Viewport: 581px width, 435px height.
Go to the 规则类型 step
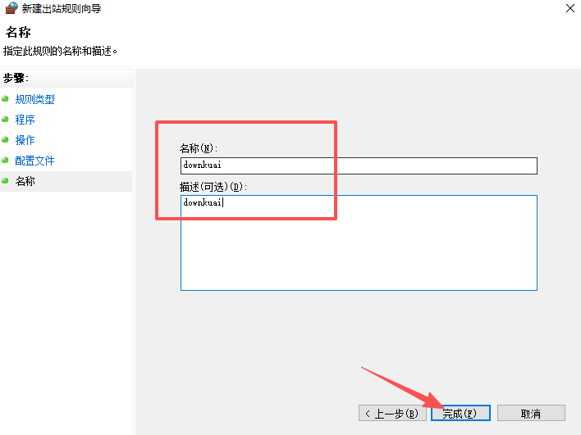click(x=35, y=99)
